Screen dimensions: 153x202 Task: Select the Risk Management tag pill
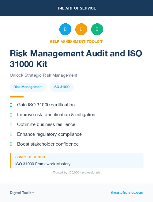point(28,87)
